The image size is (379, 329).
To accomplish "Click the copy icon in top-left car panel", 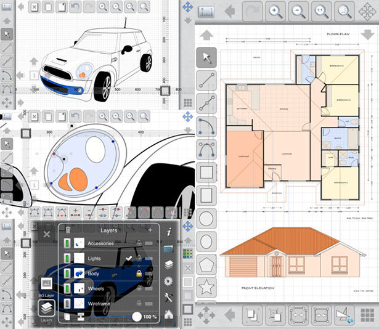I will click(48, 7).
